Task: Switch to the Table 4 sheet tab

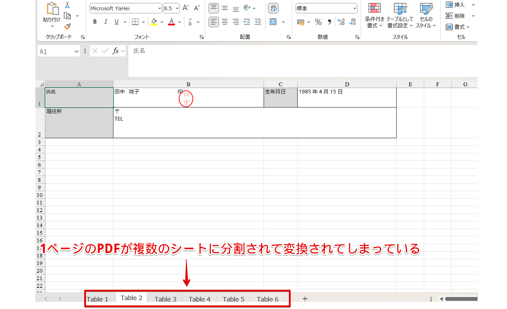Action: point(200,299)
